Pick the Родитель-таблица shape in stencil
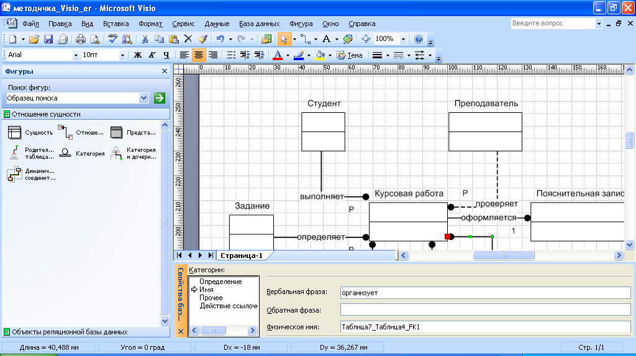Screen dimensions: 636x356 click(31, 153)
